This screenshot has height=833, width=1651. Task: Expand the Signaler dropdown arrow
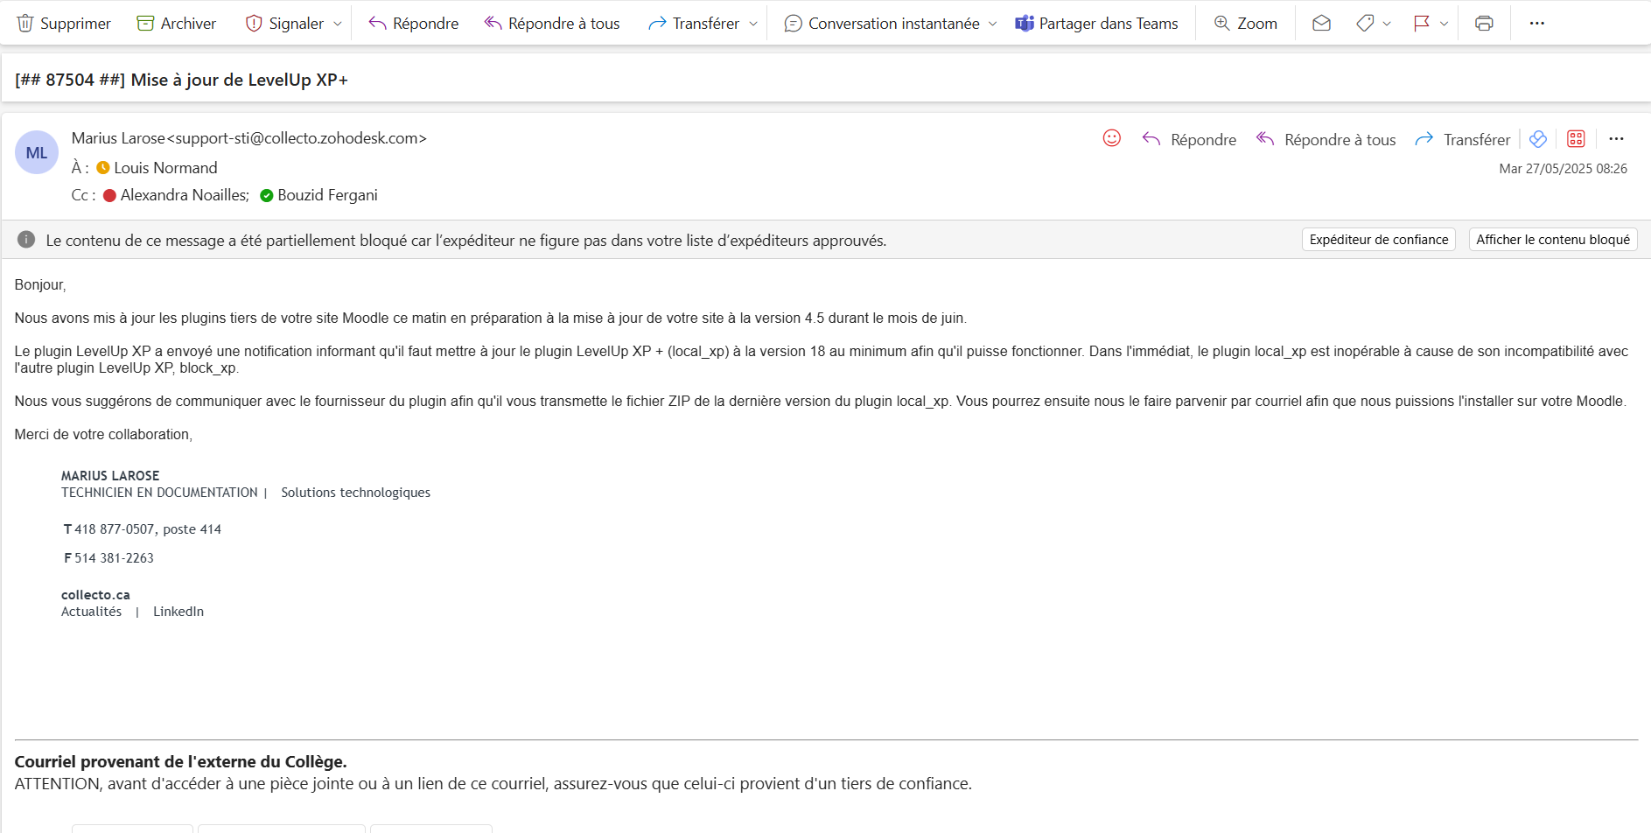pos(338,24)
